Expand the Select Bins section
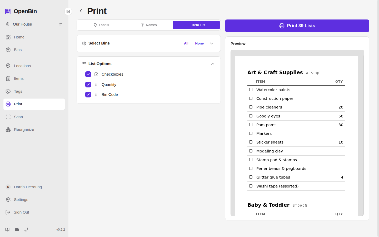 [x=211, y=43]
